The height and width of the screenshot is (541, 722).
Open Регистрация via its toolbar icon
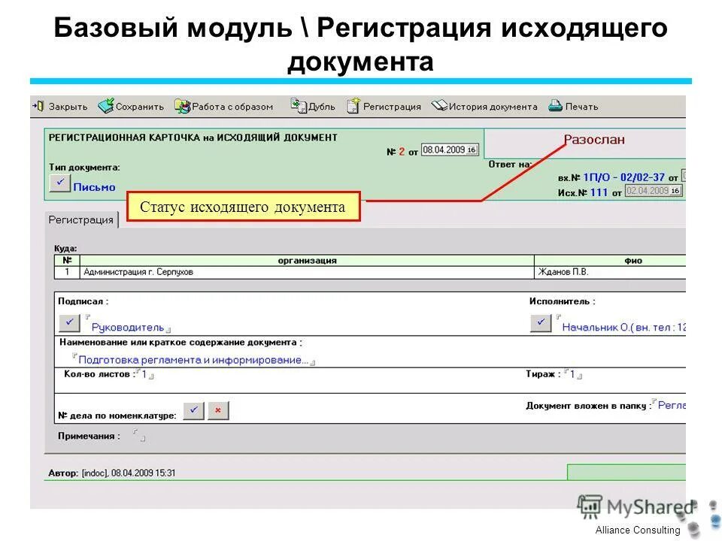(351, 107)
